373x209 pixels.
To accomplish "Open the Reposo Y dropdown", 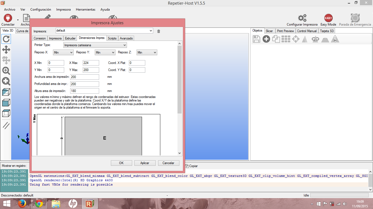I will (105, 53).
